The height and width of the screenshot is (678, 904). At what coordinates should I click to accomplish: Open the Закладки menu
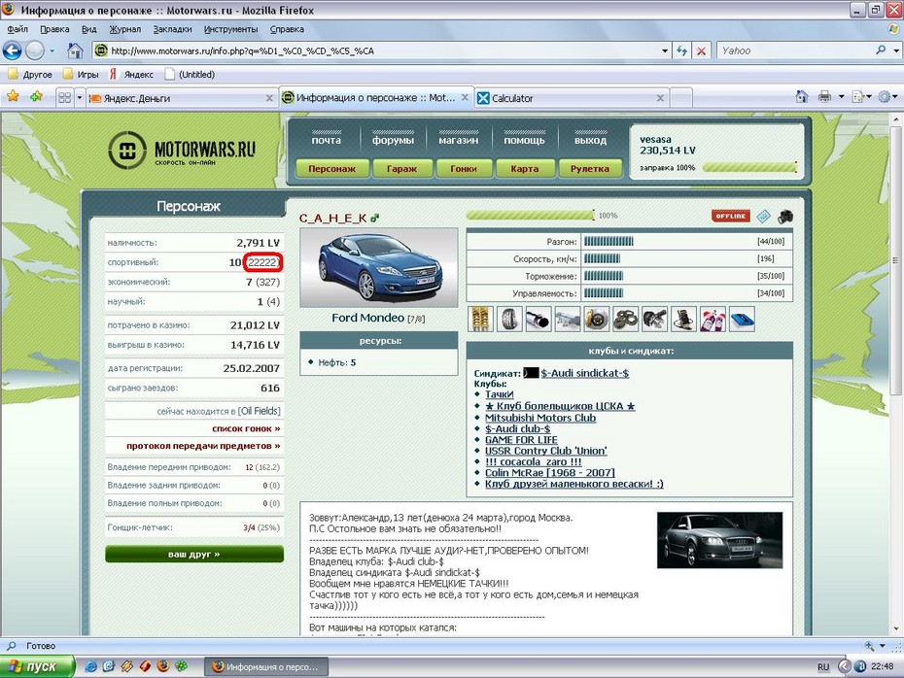[172, 29]
